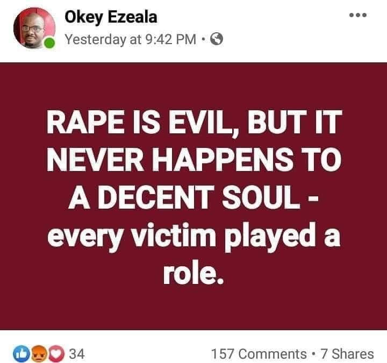This screenshot has height=363, width=387.
Task: Click the red heart Love reaction icon
Action: click(57, 354)
